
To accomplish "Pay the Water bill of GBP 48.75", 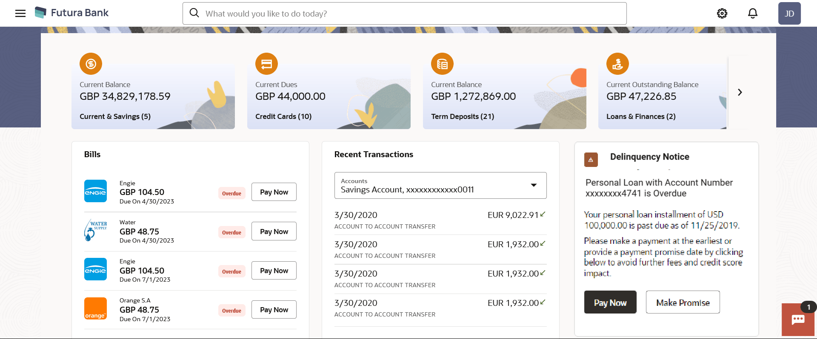I will coord(274,232).
